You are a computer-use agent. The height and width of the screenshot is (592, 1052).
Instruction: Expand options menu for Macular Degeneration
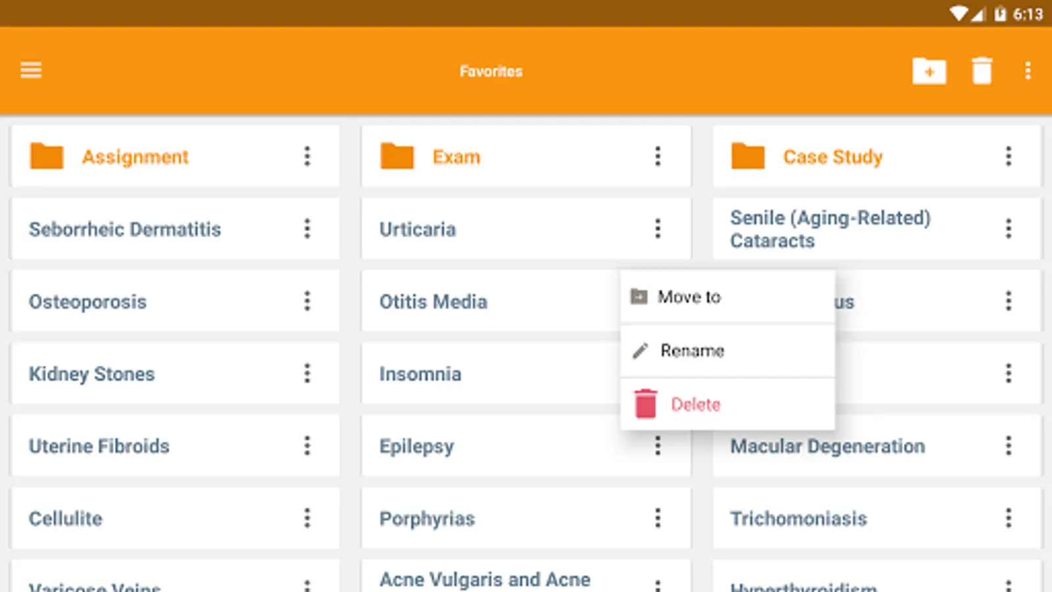click(1008, 446)
